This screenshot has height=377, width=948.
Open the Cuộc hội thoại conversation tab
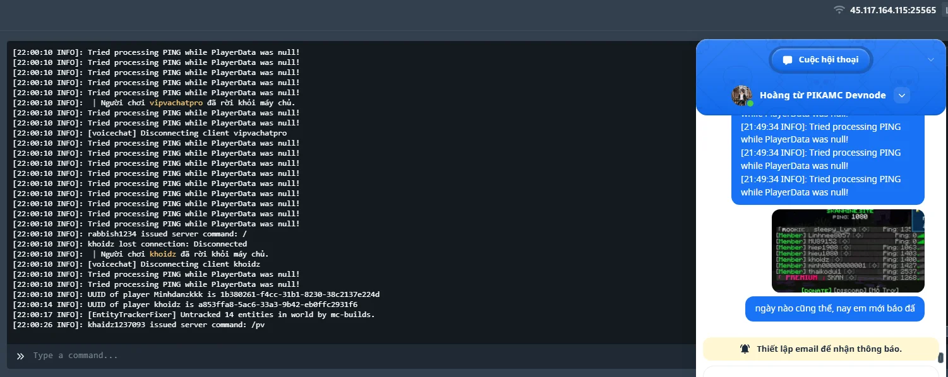pyautogui.click(x=821, y=60)
